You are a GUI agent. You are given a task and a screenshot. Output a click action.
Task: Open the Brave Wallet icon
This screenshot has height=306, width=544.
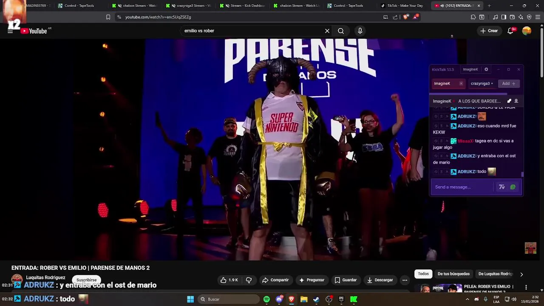click(512, 17)
